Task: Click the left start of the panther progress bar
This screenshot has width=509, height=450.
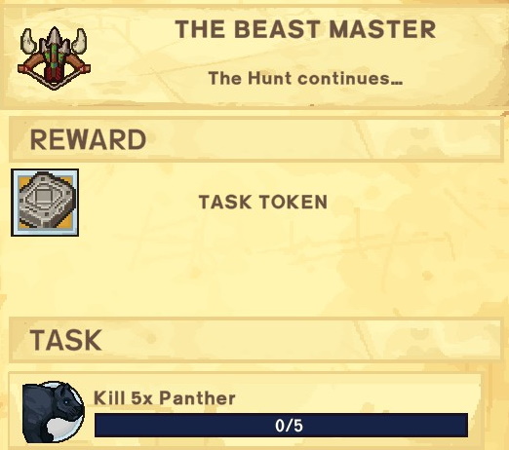Action: (101, 425)
